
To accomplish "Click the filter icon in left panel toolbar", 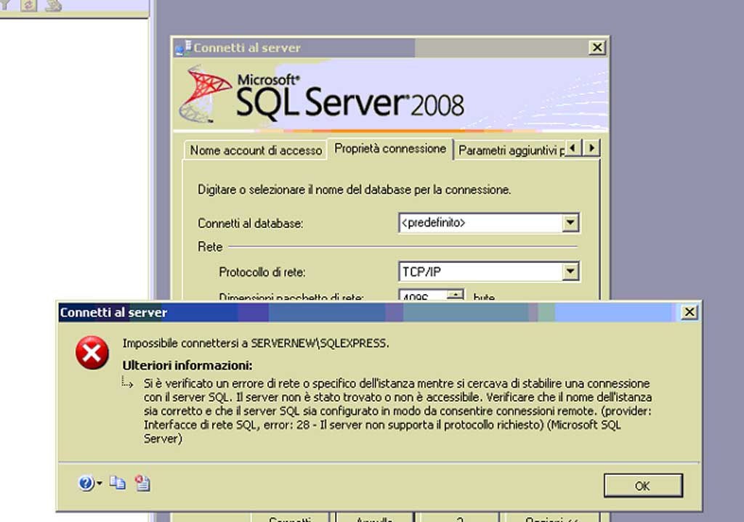I will (x=6, y=6).
